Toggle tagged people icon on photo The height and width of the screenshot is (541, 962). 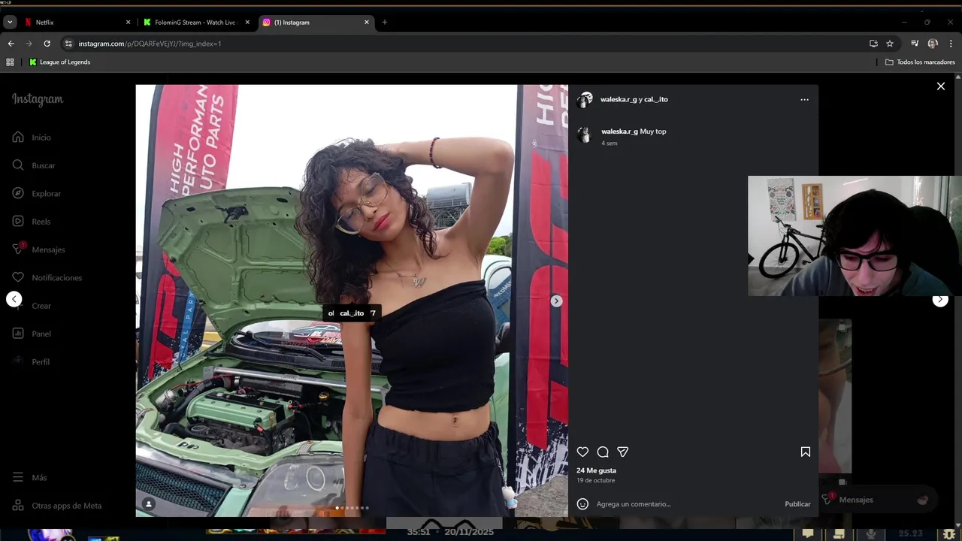coord(149,504)
